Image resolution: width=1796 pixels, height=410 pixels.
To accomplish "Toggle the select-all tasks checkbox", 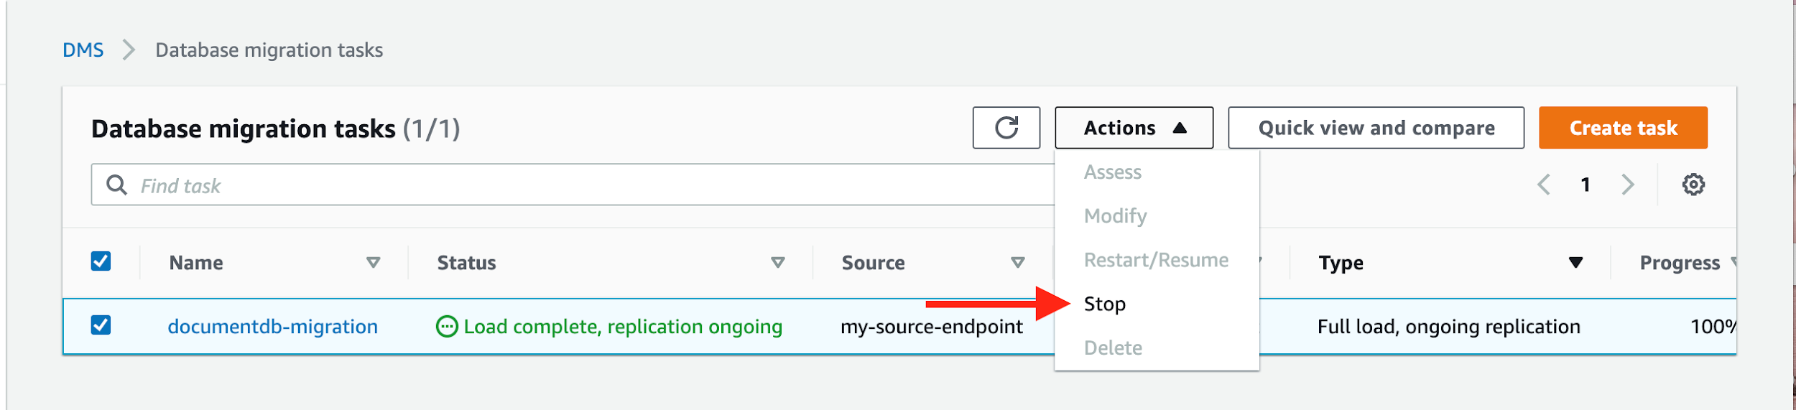I will pos(101,261).
